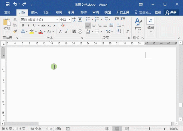Switch to the 设计 tab
The width and height of the screenshot is (183, 131).
click(47, 12)
